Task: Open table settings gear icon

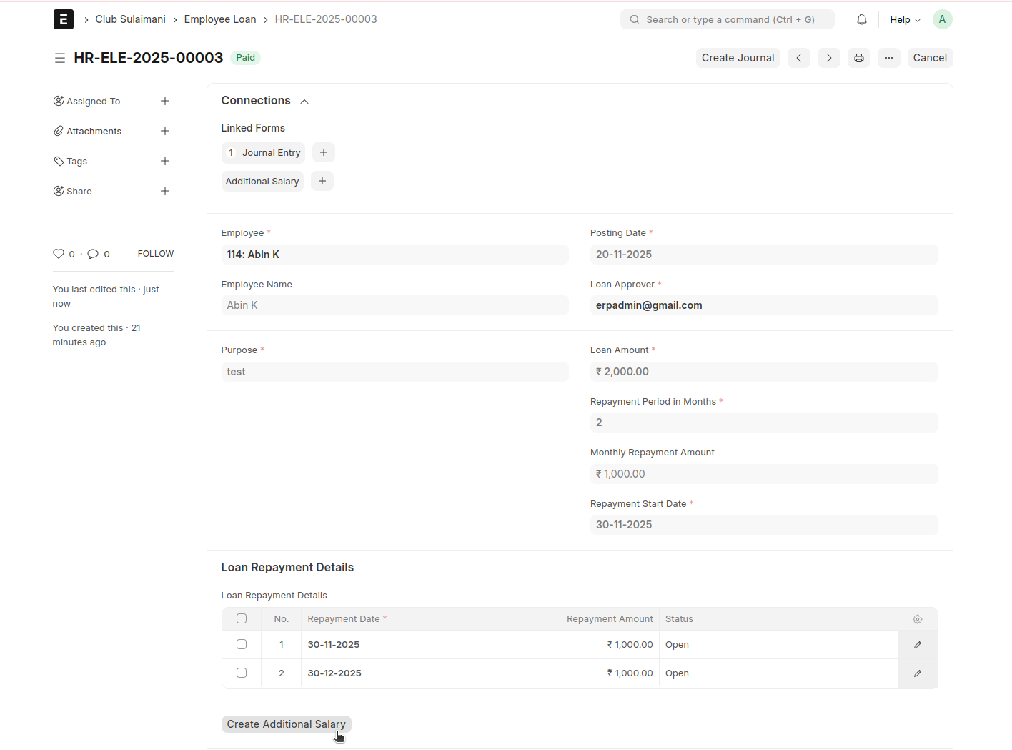Action: coord(917,619)
